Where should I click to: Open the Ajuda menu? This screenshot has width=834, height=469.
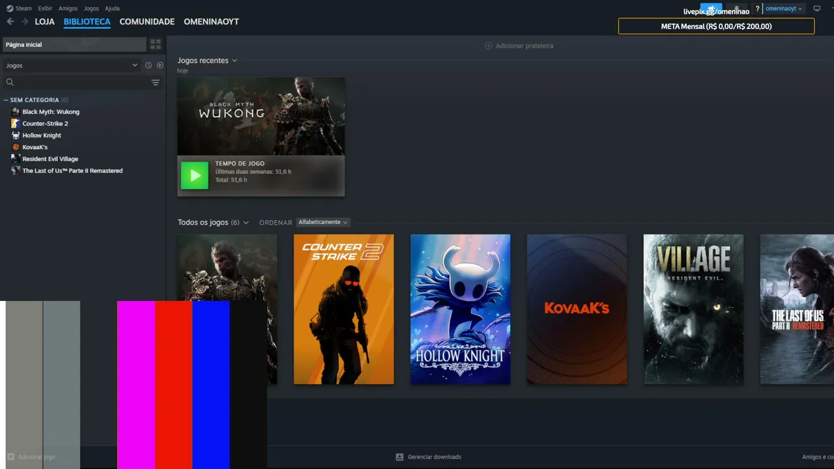112,8
